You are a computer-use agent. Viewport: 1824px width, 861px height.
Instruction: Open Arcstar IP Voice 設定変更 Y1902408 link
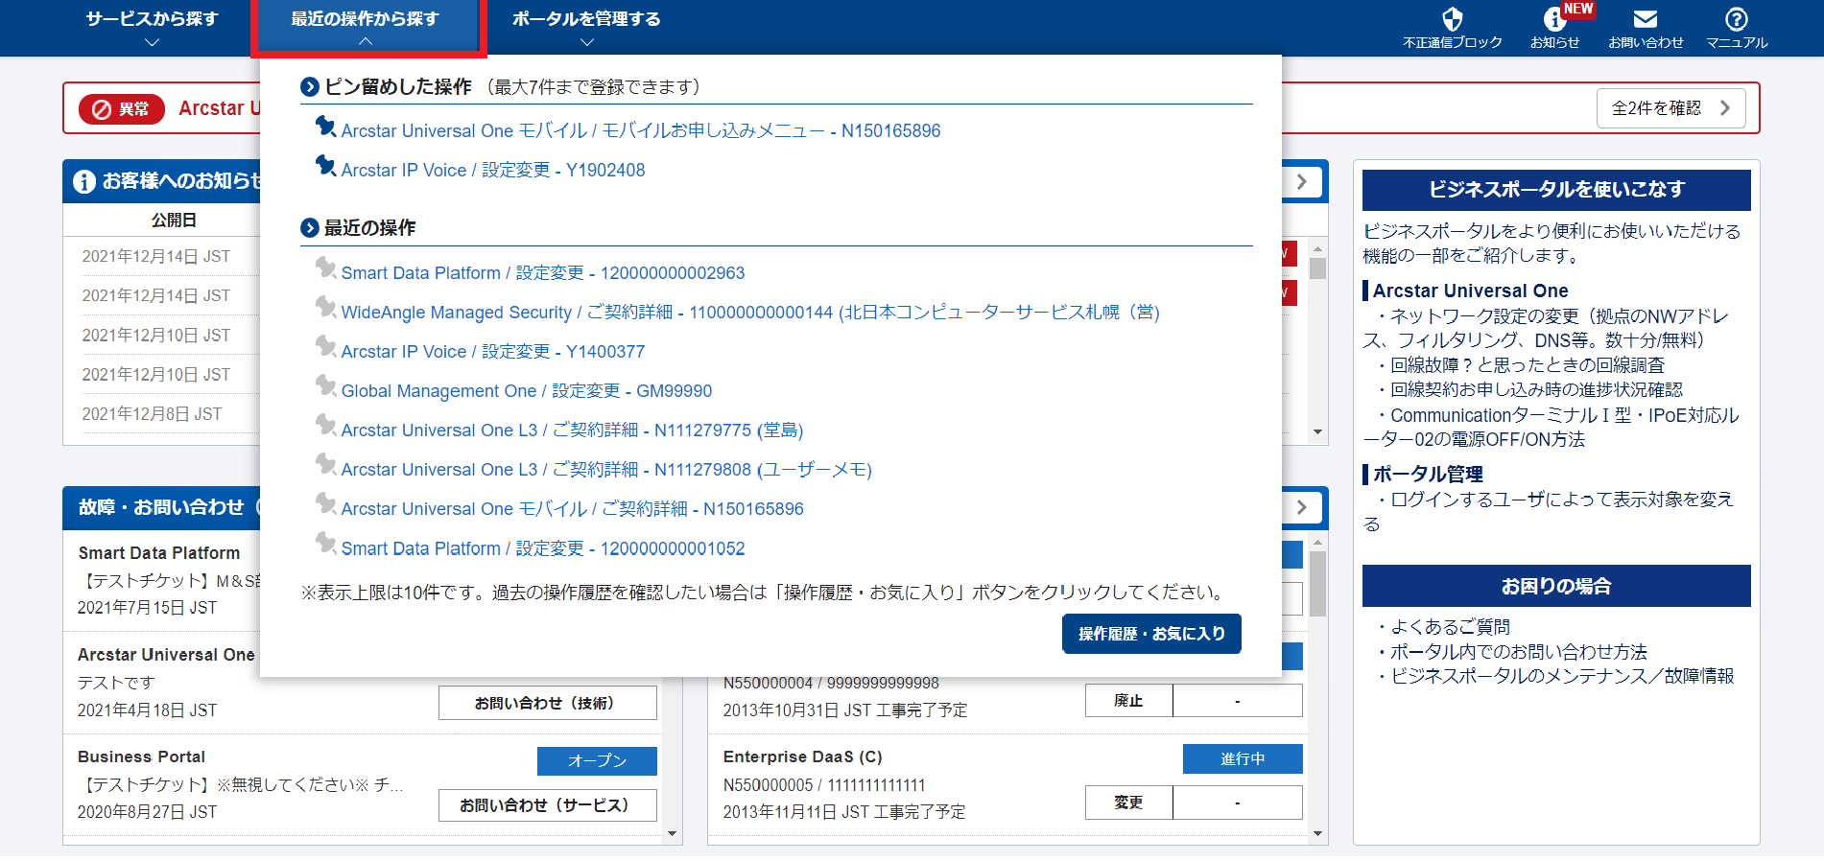[493, 170]
